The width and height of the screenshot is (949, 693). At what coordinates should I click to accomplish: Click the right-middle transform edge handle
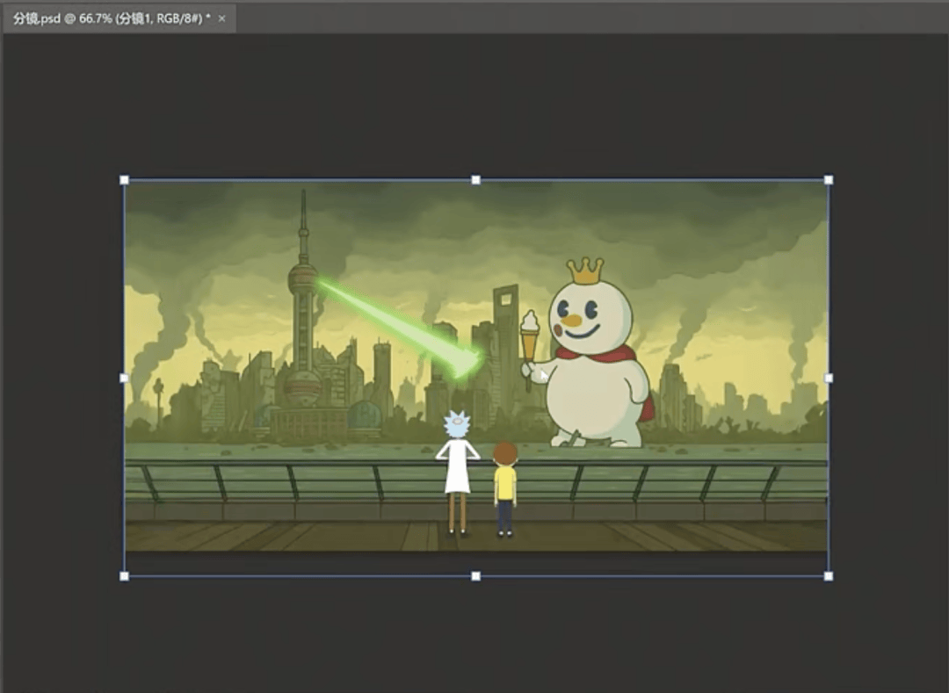829,378
